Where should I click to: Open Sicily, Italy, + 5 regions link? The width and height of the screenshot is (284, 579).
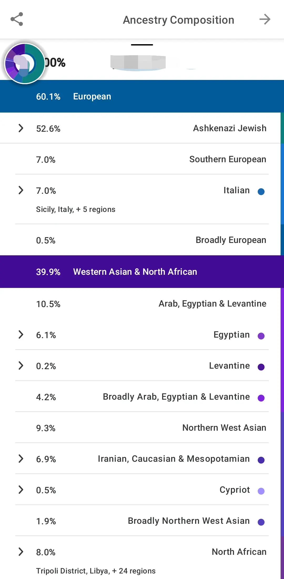pos(76,210)
